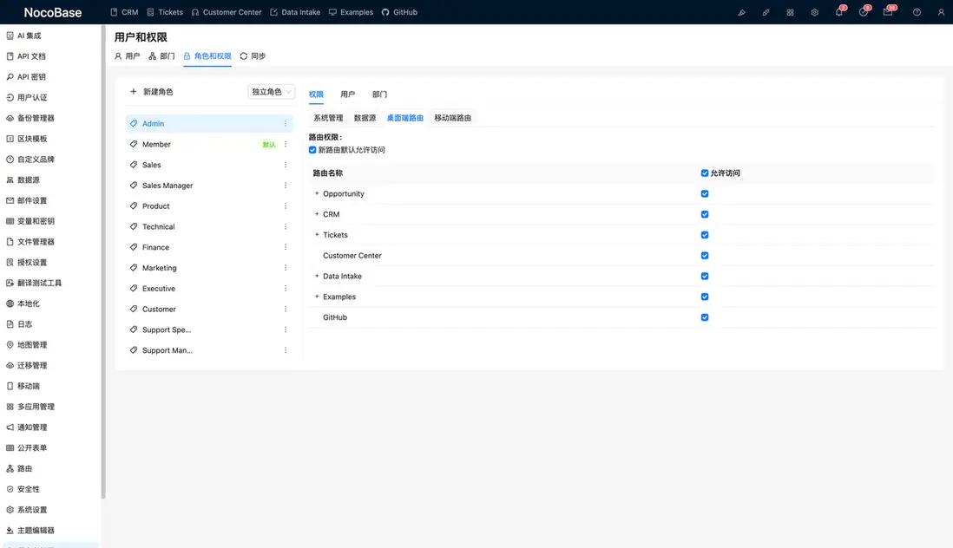The width and height of the screenshot is (953, 548).
Task: Switch to the 部门 tab under 用户和权限
Action: click(x=161, y=56)
